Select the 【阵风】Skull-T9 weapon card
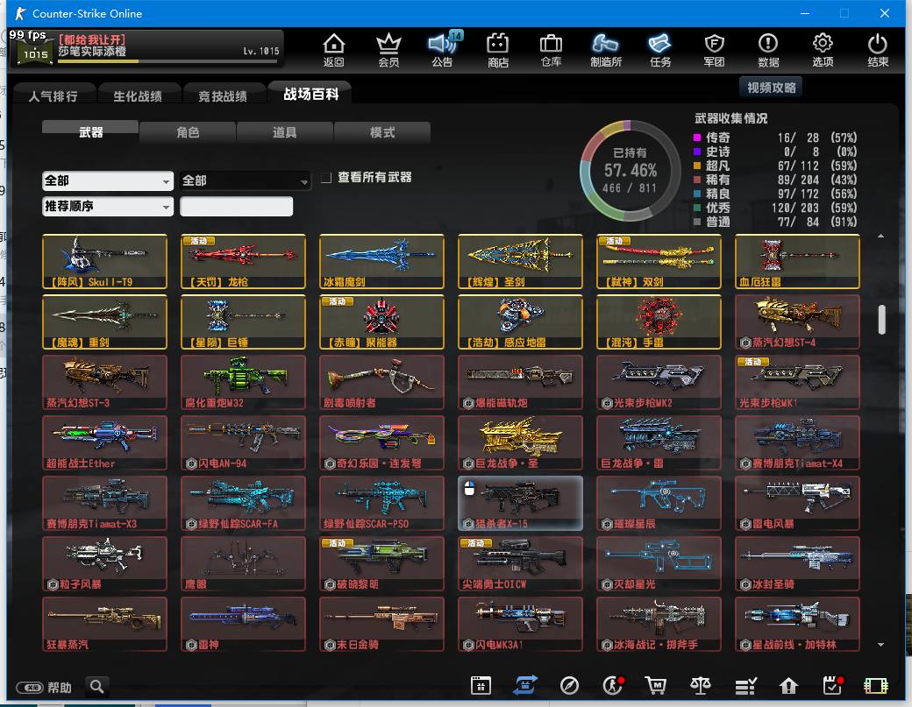This screenshot has height=707, width=912. (104, 261)
